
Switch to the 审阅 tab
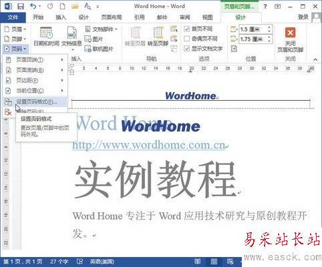[185, 17]
